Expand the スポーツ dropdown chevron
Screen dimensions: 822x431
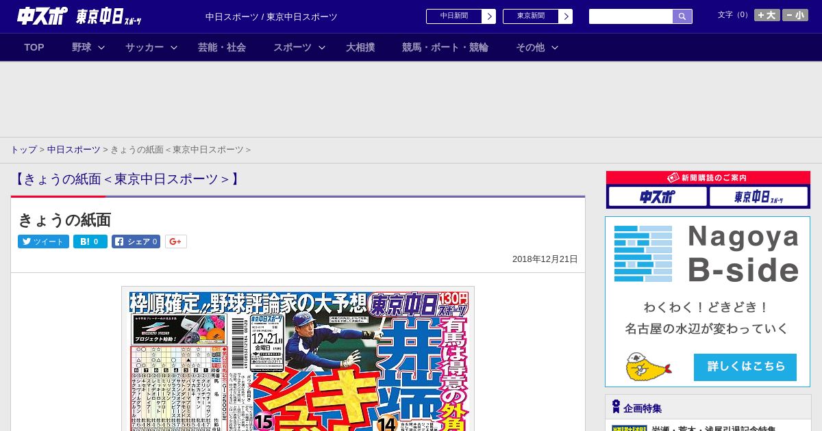(322, 47)
